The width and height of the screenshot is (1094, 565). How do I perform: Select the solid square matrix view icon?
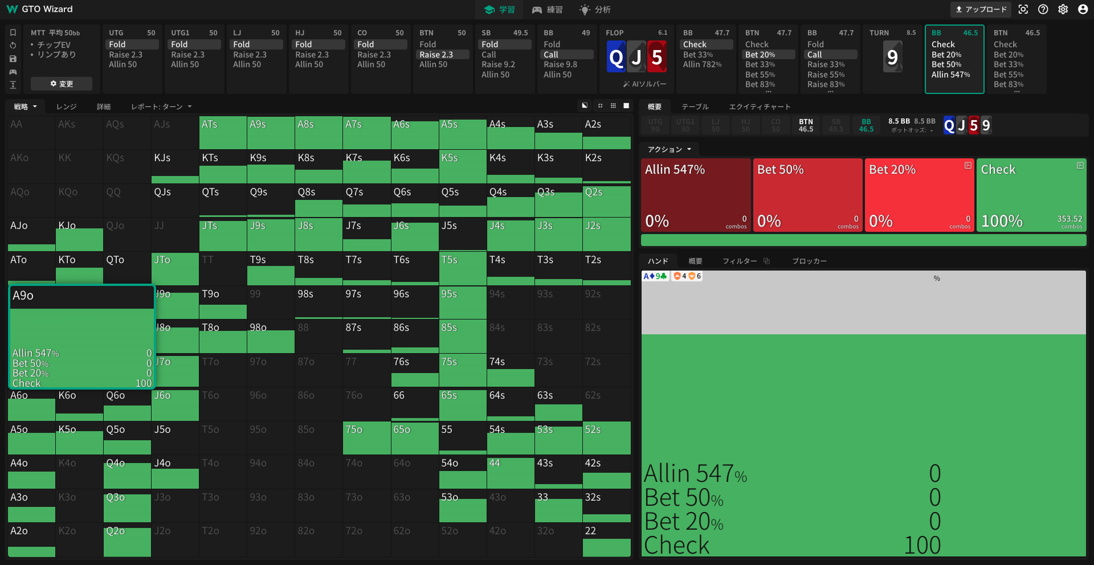(x=626, y=105)
